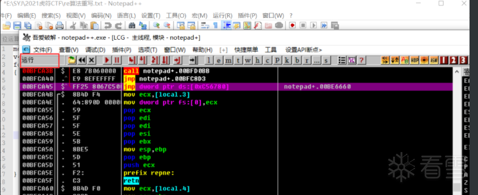Click the Go to address arrow icon
478x195 pixels.
(193, 60)
